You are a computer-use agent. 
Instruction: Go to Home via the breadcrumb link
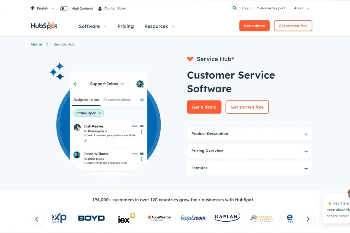(36, 44)
